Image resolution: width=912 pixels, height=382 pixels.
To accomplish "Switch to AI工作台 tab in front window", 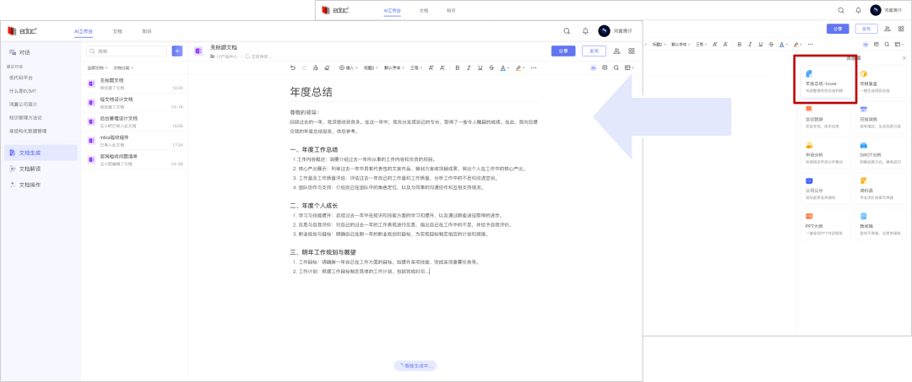I will 83,31.
